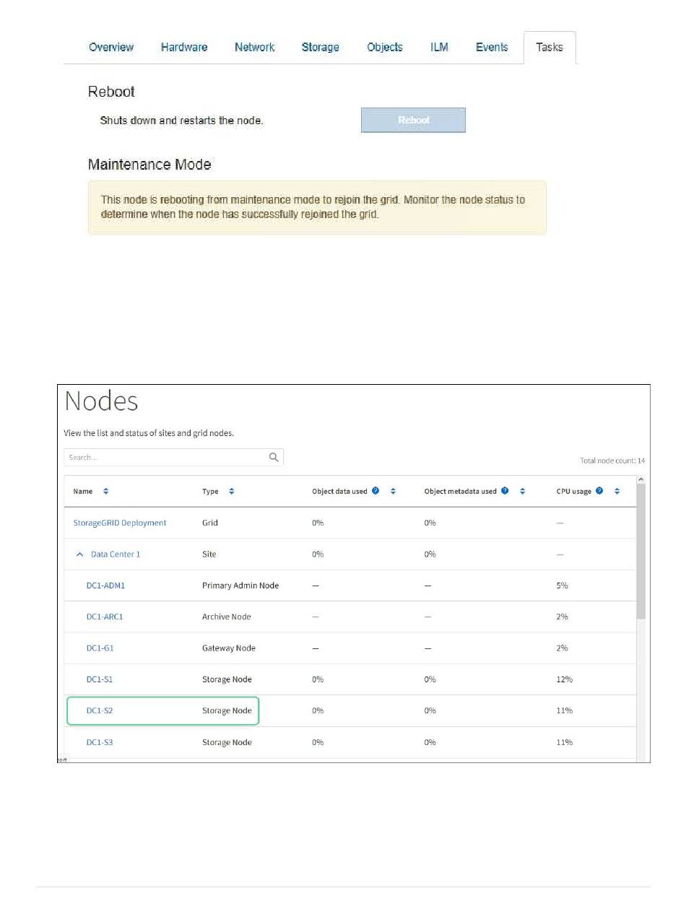The width and height of the screenshot is (686, 901).
Task: Open CPU usage help icon
Action: (x=599, y=491)
